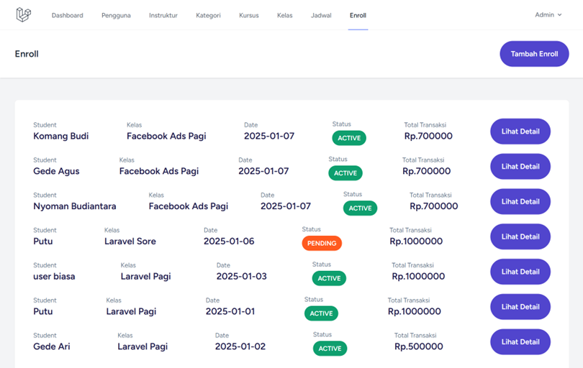Click date 2025-01-01

pyautogui.click(x=230, y=311)
